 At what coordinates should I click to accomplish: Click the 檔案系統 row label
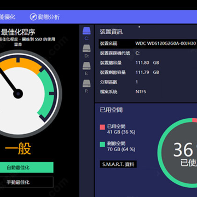tap(108, 91)
